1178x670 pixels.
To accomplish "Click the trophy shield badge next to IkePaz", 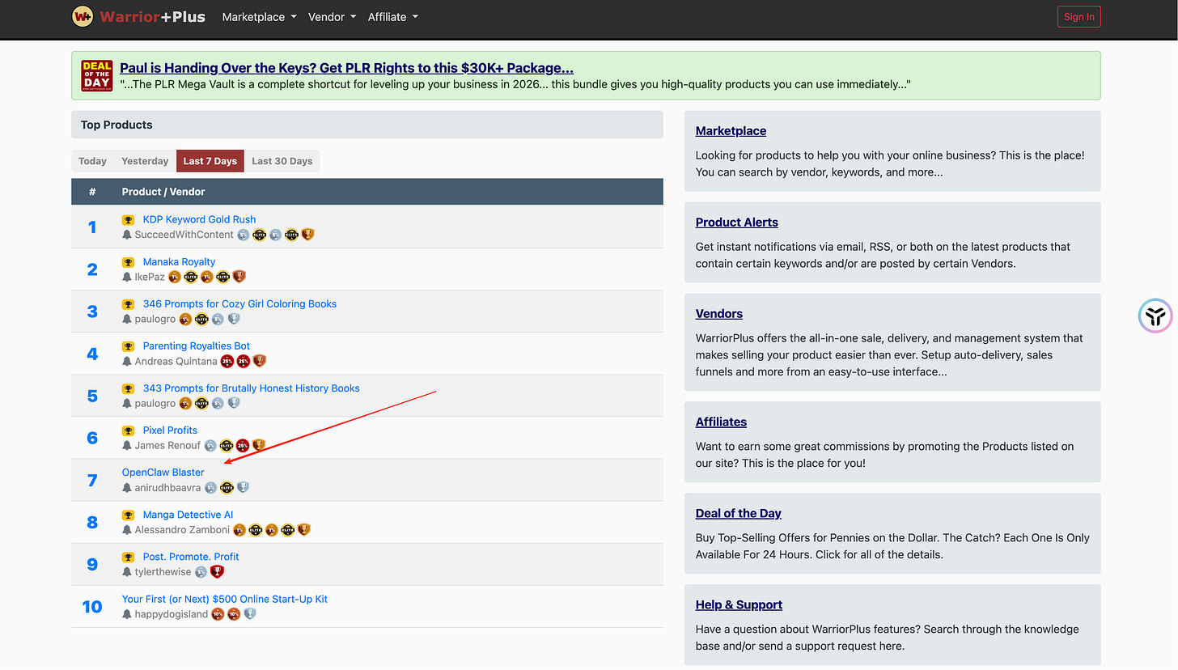I will pyautogui.click(x=239, y=277).
